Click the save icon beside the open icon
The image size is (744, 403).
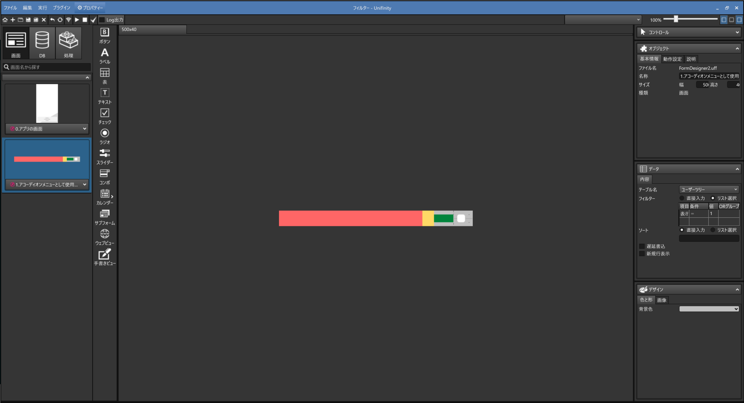click(28, 20)
